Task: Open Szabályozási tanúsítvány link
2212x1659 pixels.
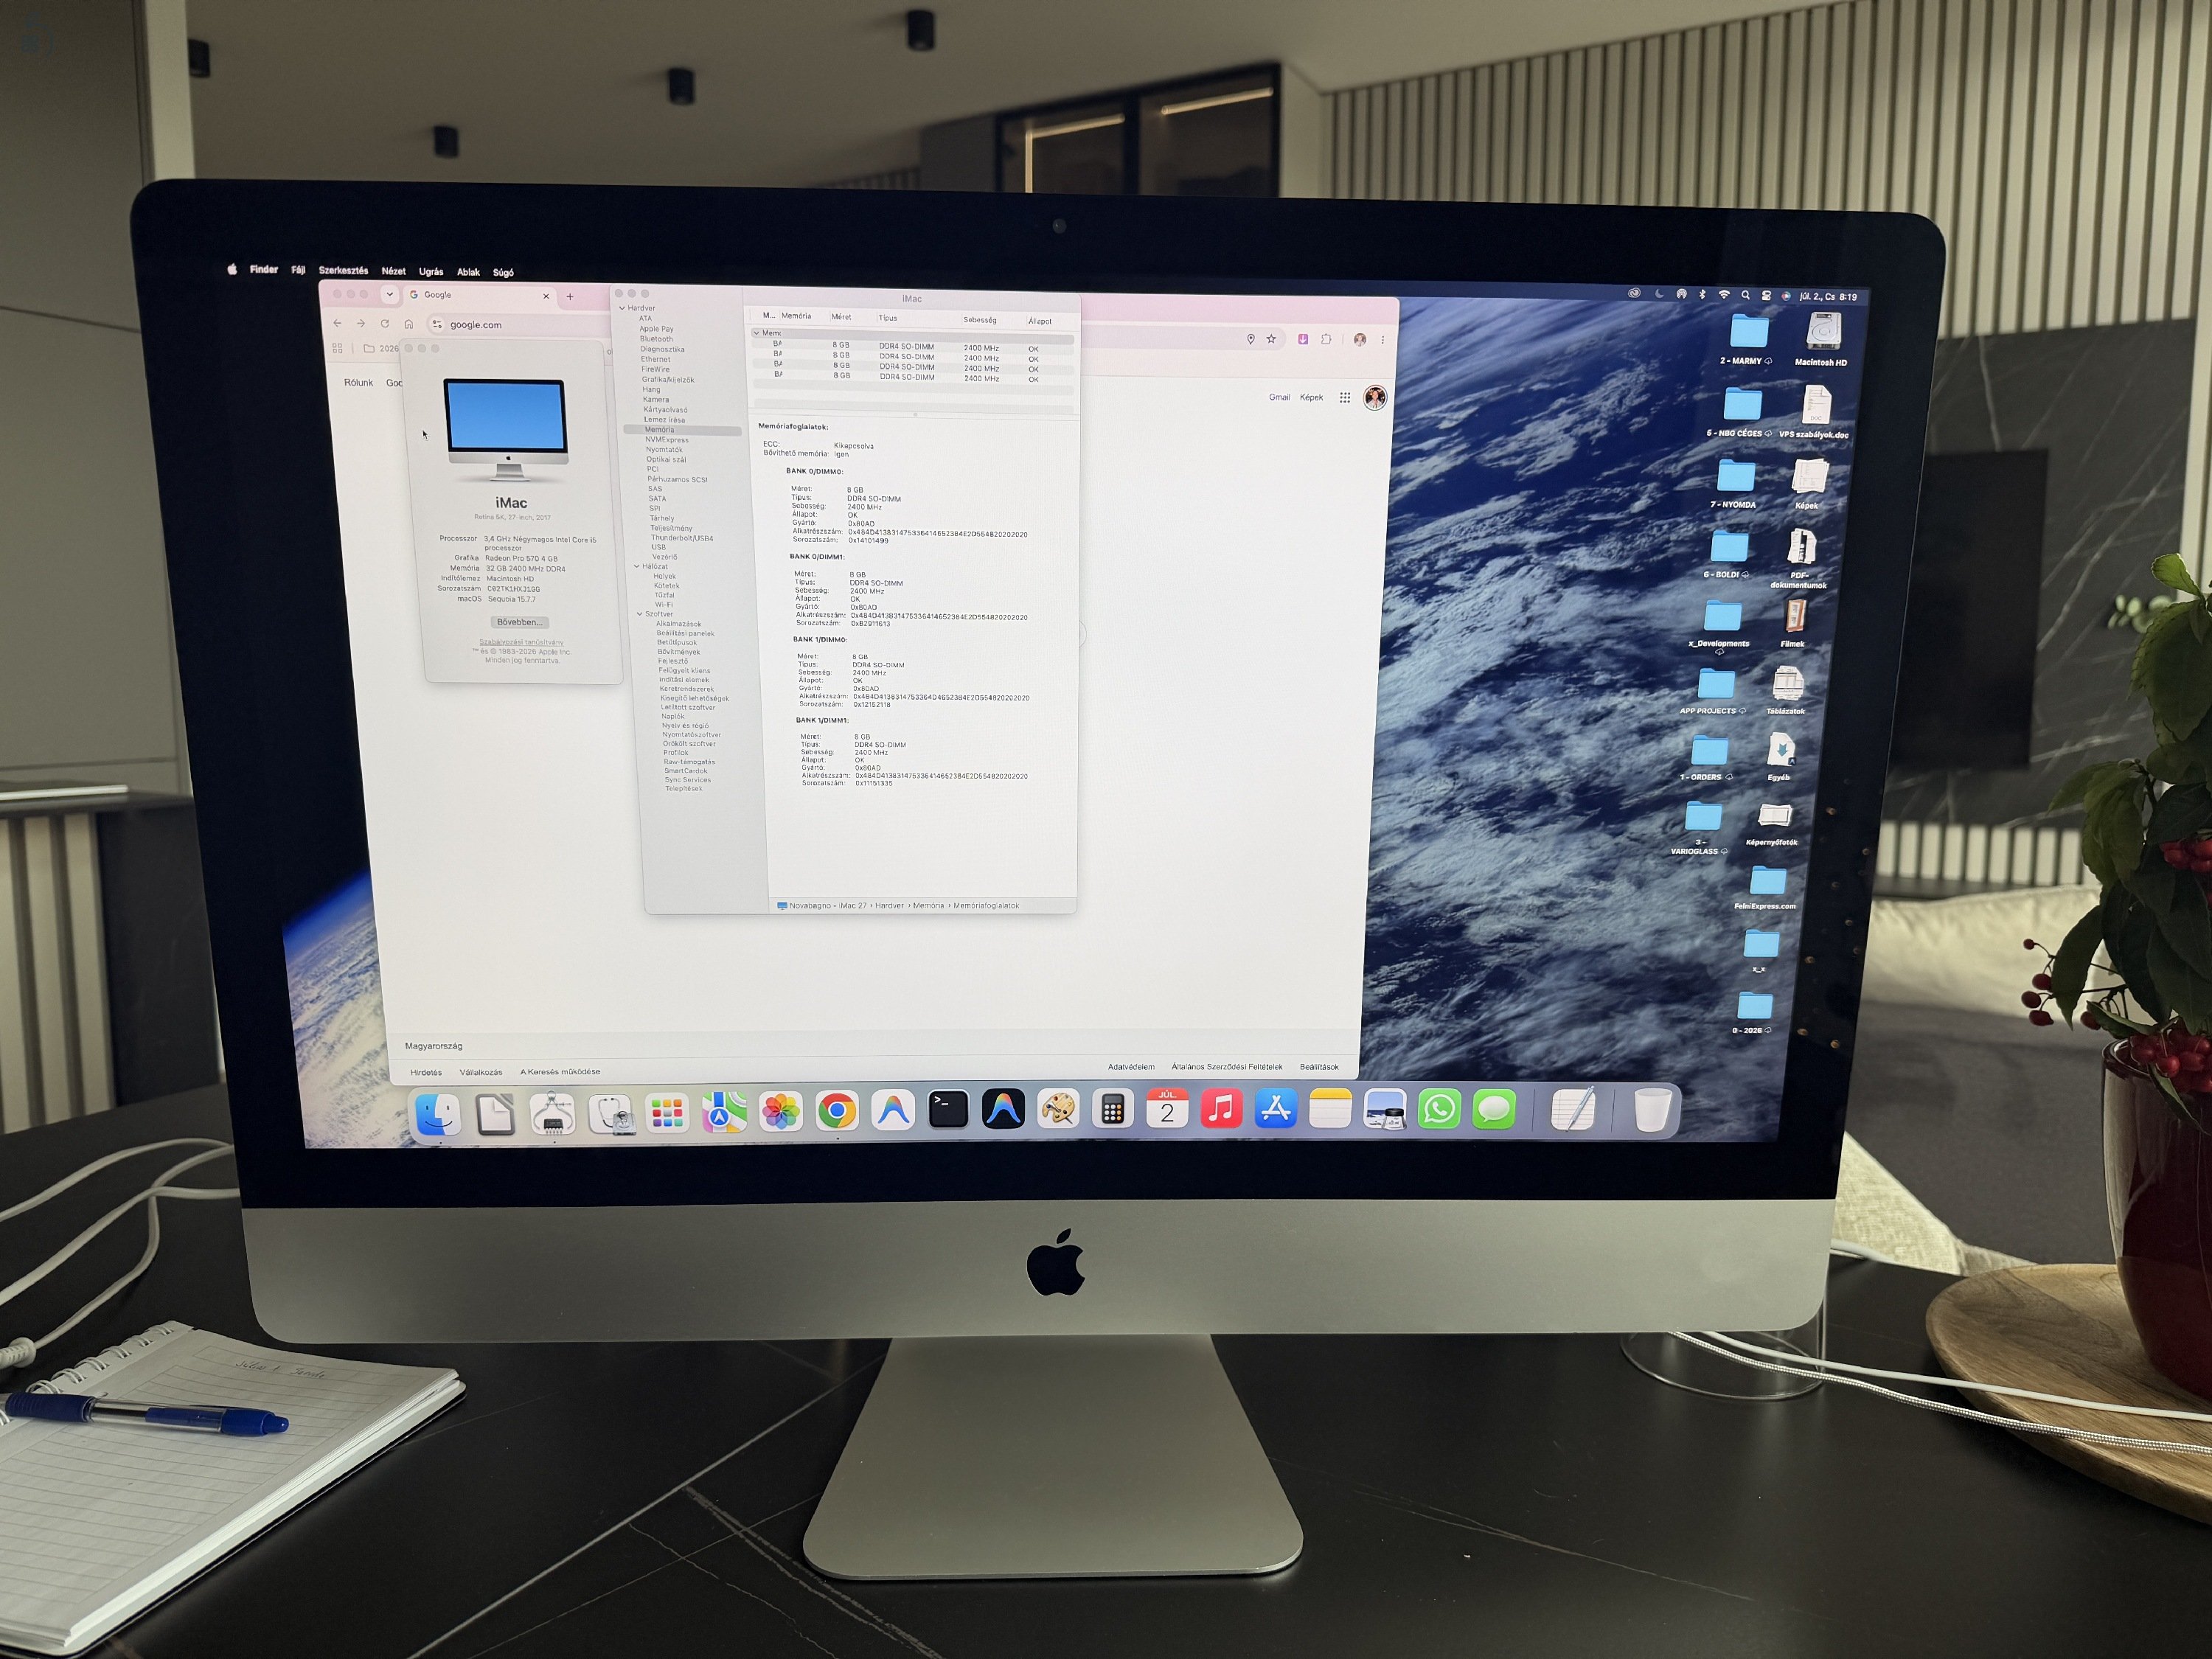Action: pos(521,642)
